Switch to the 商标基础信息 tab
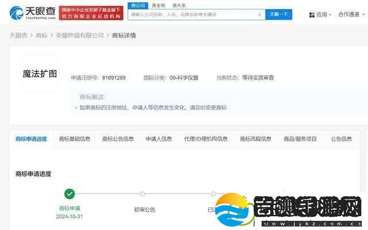The height and width of the screenshot is (230, 368). 74,139
